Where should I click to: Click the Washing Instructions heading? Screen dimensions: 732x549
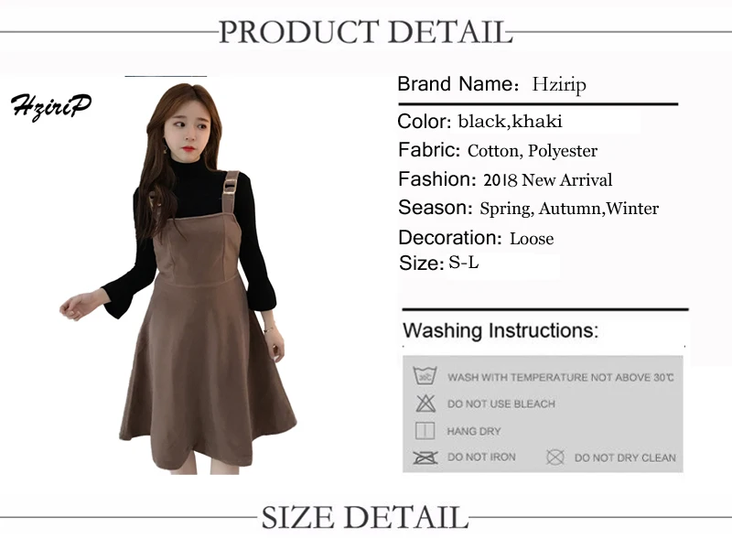click(x=501, y=330)
